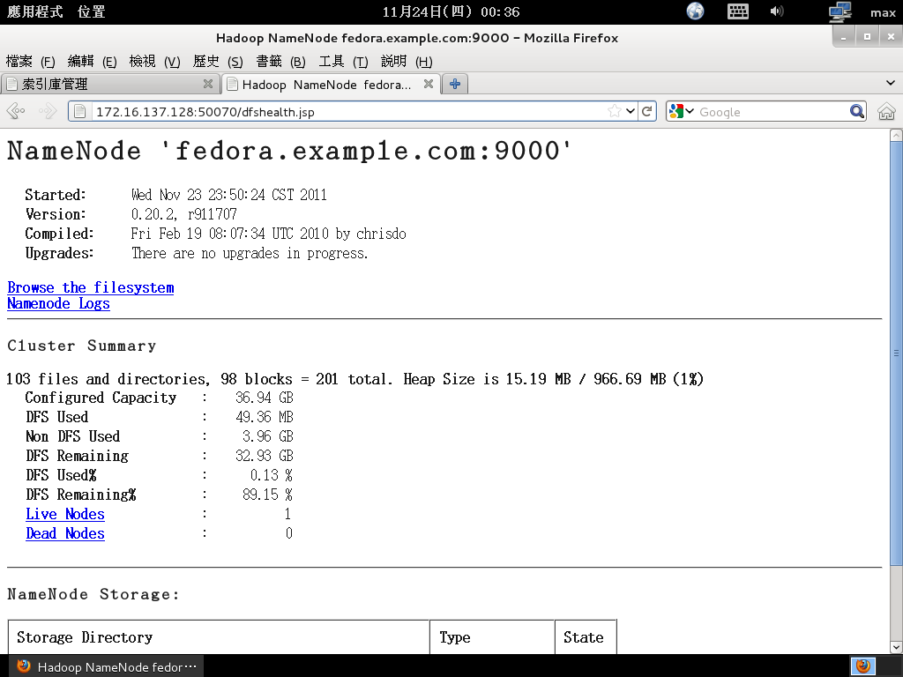Open the list all tabs dropdown
Viewport: 903px width, 677px height.
[890, 84]
